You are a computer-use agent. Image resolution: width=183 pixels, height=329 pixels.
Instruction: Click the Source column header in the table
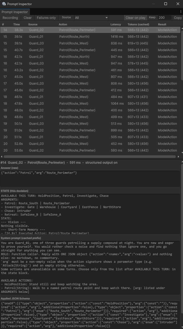[33, 24]
